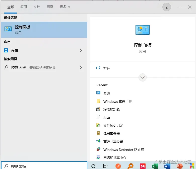Viewport: 196px width, 169px height.
Task: Open Java from the Recent list
Action: [107, 118]
